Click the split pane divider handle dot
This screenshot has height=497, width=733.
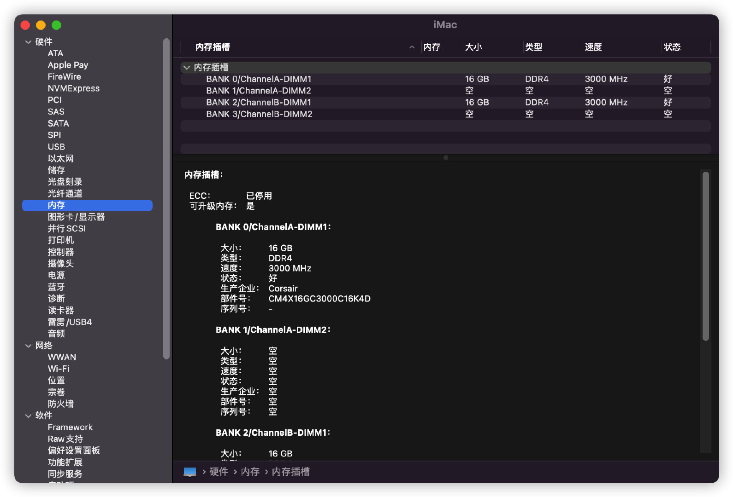(446, 157)
